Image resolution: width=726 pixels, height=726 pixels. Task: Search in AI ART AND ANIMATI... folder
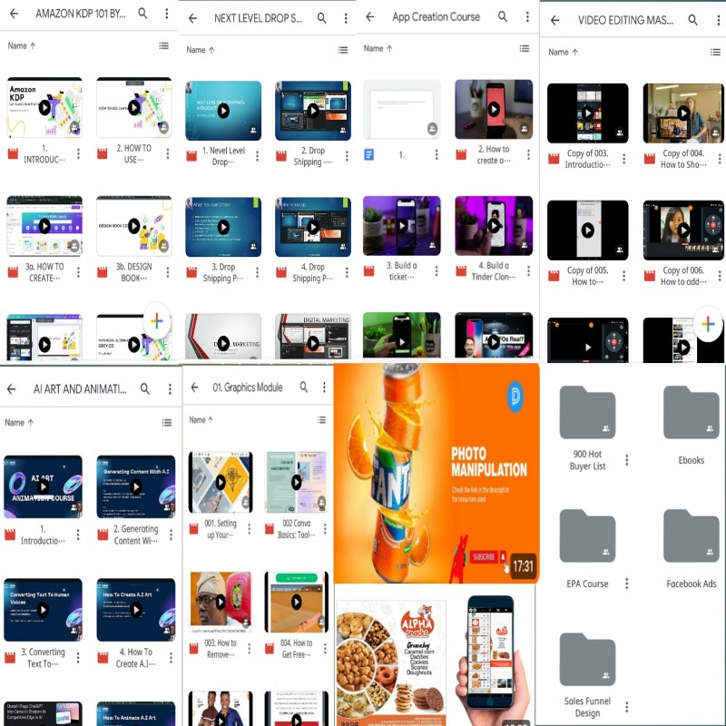tap(145, 389)
